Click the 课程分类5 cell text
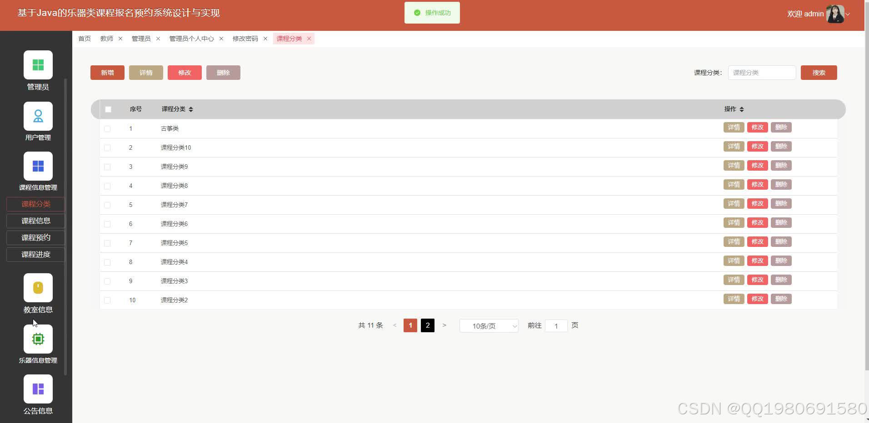Screen dimensions: 869x423 174,243
